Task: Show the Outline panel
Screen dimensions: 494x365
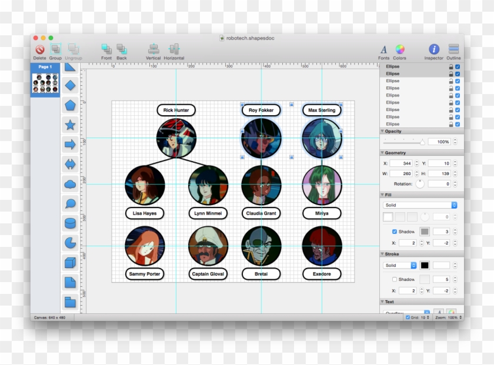Action: (x=453, y=50)
